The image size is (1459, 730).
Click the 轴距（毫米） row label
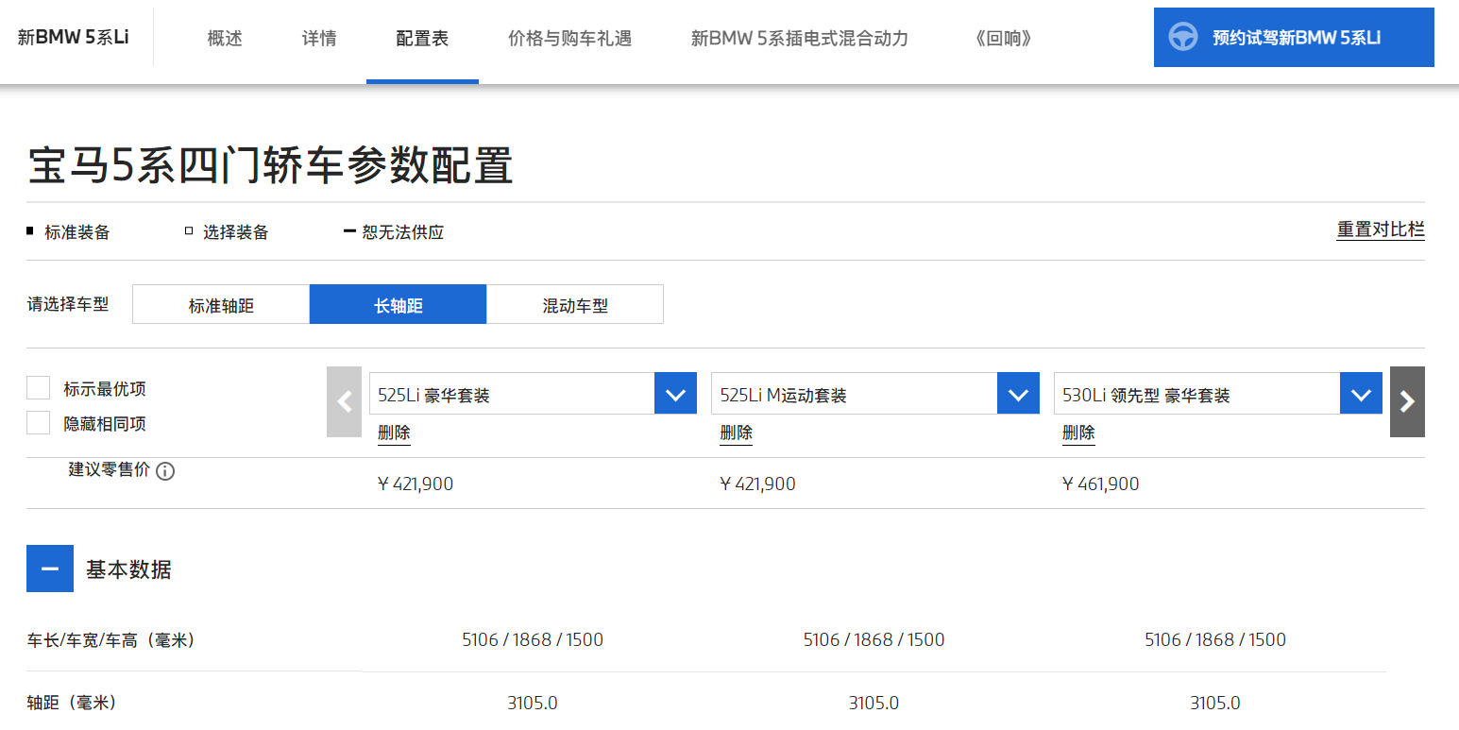pyautogui.click(x=72, y=703)
